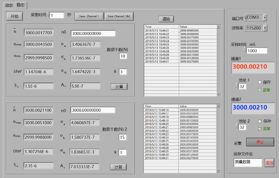The height and width of the screenshot is (178, 279).
Task: Select lower table value 3000.00510000
Action: tap(197, 114)
